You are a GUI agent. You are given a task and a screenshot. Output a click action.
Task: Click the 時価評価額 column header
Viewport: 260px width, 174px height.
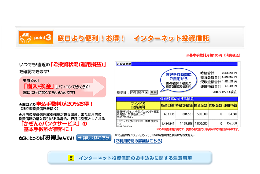tap(184, 105)
